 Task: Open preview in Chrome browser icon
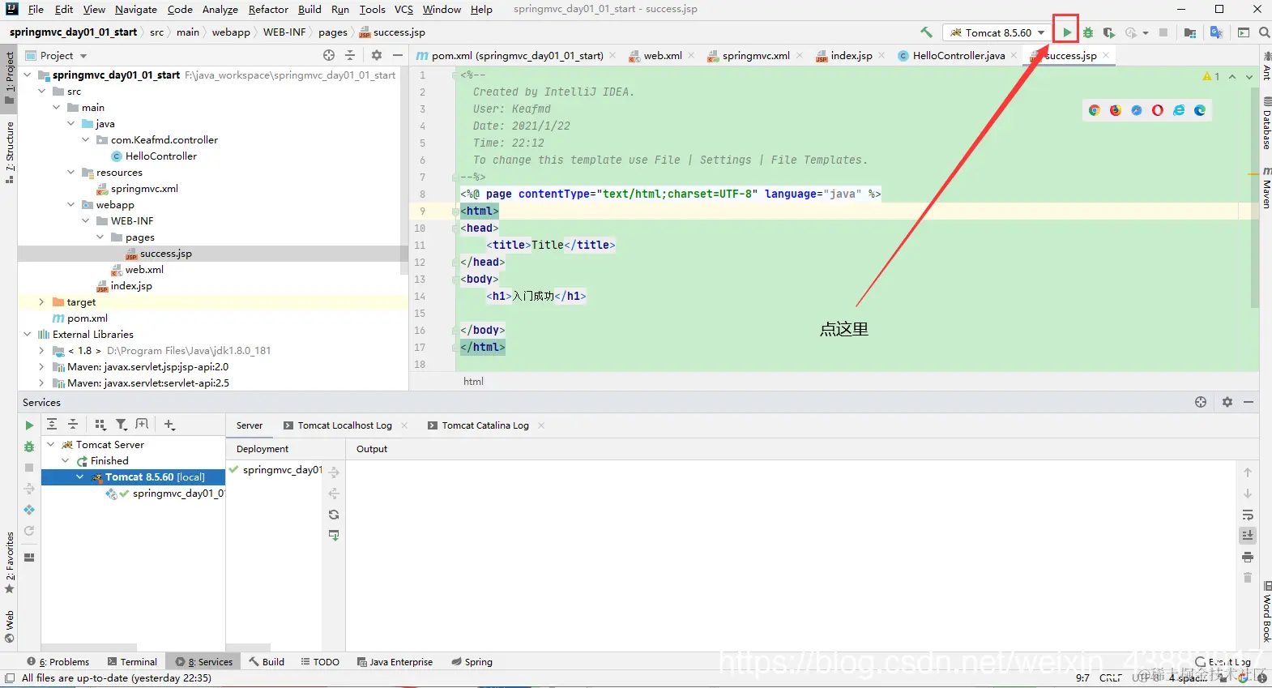[1095, 110]
